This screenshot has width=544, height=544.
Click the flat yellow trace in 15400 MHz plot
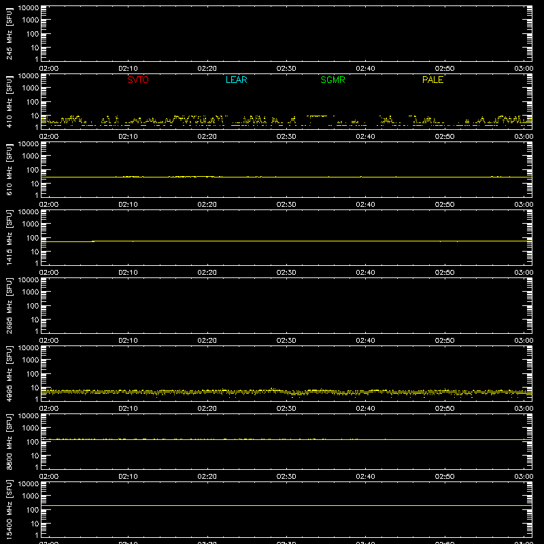coord(286,505)
